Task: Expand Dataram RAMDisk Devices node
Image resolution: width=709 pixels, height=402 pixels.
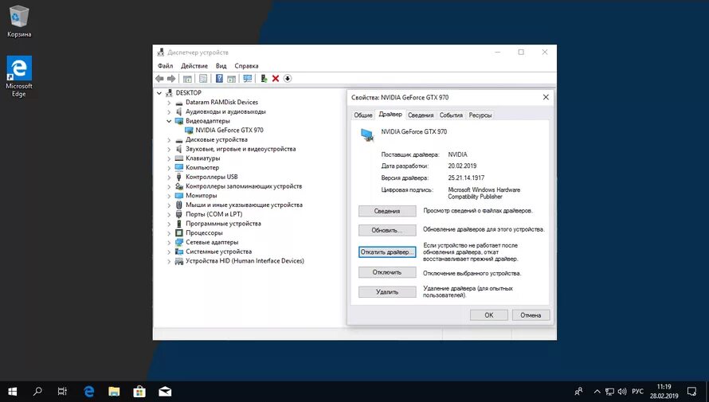Action: (169, 103)
